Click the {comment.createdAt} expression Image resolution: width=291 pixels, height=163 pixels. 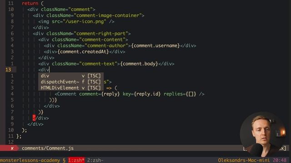point(83,52)
